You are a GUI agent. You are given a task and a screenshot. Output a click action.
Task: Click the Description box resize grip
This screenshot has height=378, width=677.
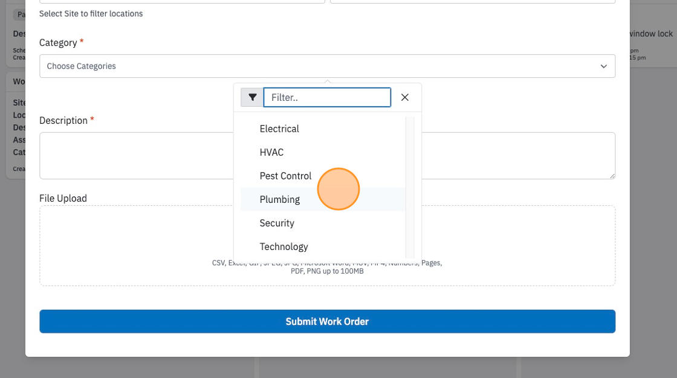(612, 176)
